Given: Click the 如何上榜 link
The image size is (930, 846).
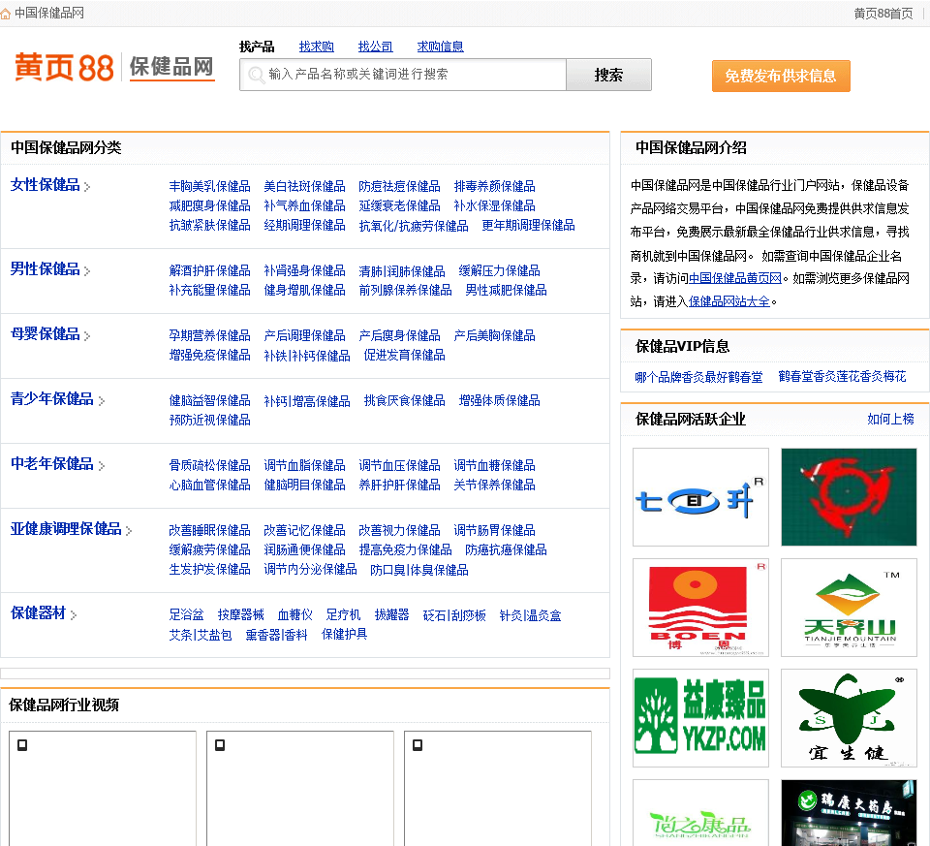Looking at the screenshot, I should pyautogui.click(x=890, y=420).
